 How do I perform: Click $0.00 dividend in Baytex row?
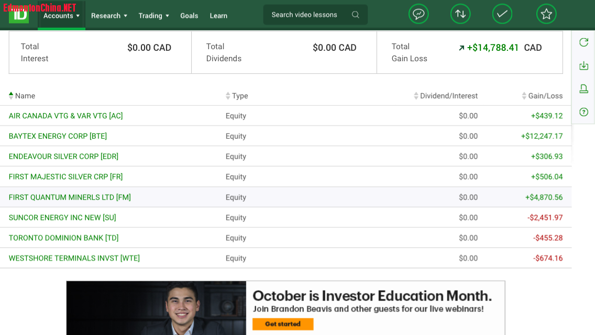(x=468, y=136)
